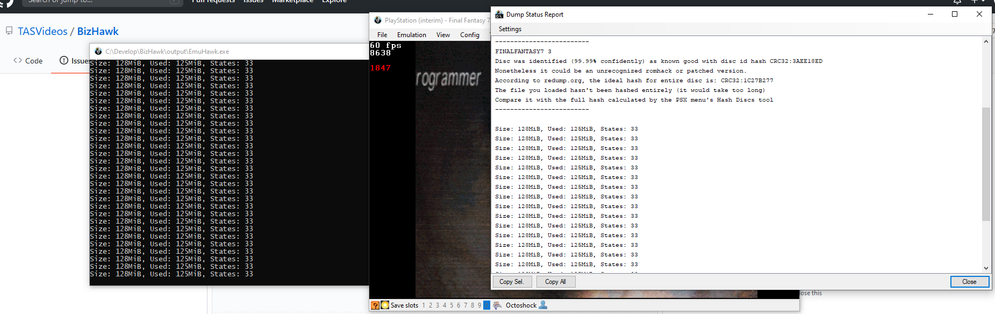
Task: Click the Copy All button
Action: pyautogui.click(x=555, y=282)
